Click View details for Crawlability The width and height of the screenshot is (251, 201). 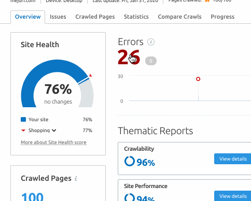click(233, 159)
